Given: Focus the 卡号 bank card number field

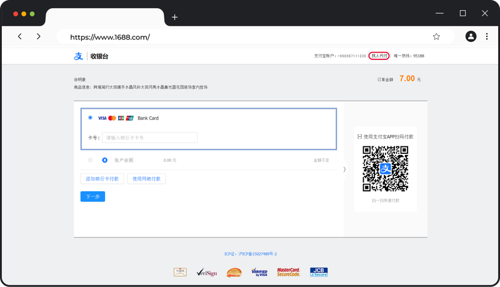Looking at the screenshot, I should (150, 138).
